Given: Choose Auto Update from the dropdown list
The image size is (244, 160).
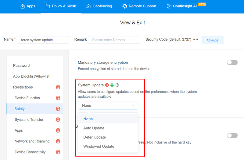Looking at the screenshot, I should pyautogui.click(x=94, y=128).
